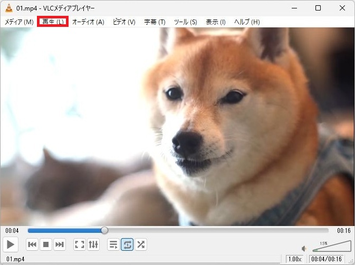Click the 1.00x playback speed button

294,259
